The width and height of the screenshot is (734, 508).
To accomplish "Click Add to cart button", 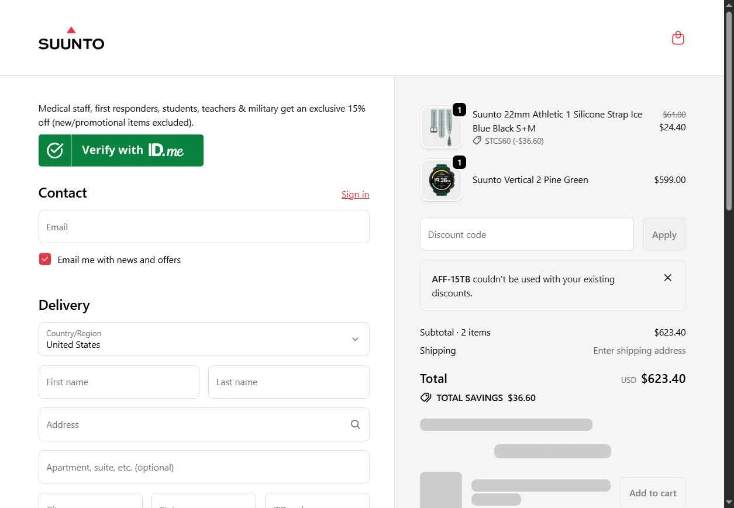I will pyautogui.click(x=653, y=493).
